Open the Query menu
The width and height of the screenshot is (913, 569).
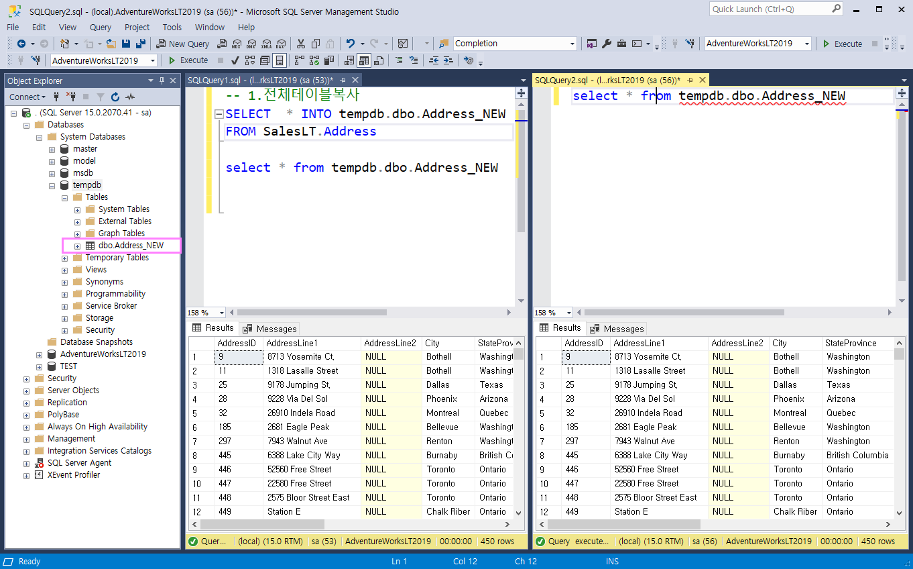pyautogui.click(x=101, y=27)
